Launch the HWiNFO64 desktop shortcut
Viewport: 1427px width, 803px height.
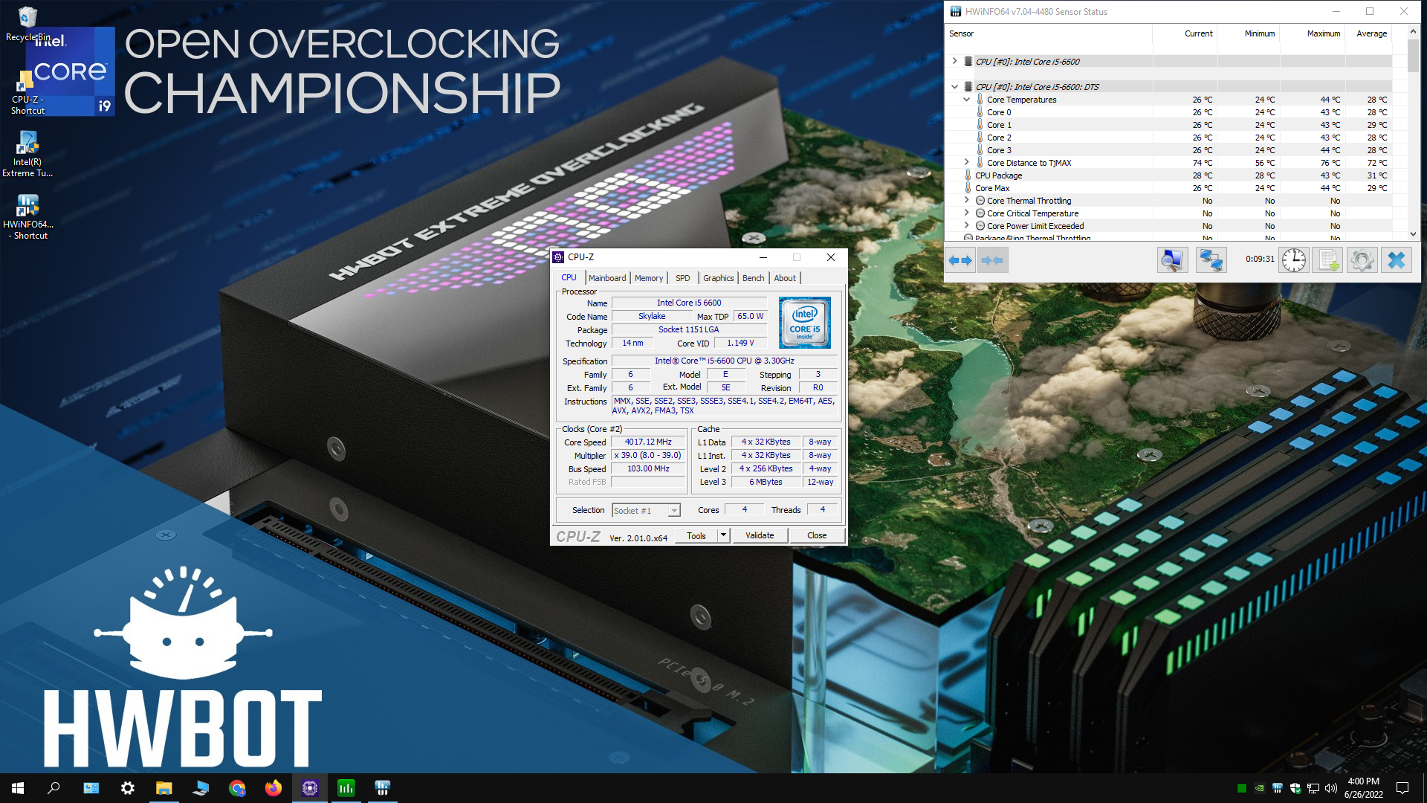(x=27, y=216)
